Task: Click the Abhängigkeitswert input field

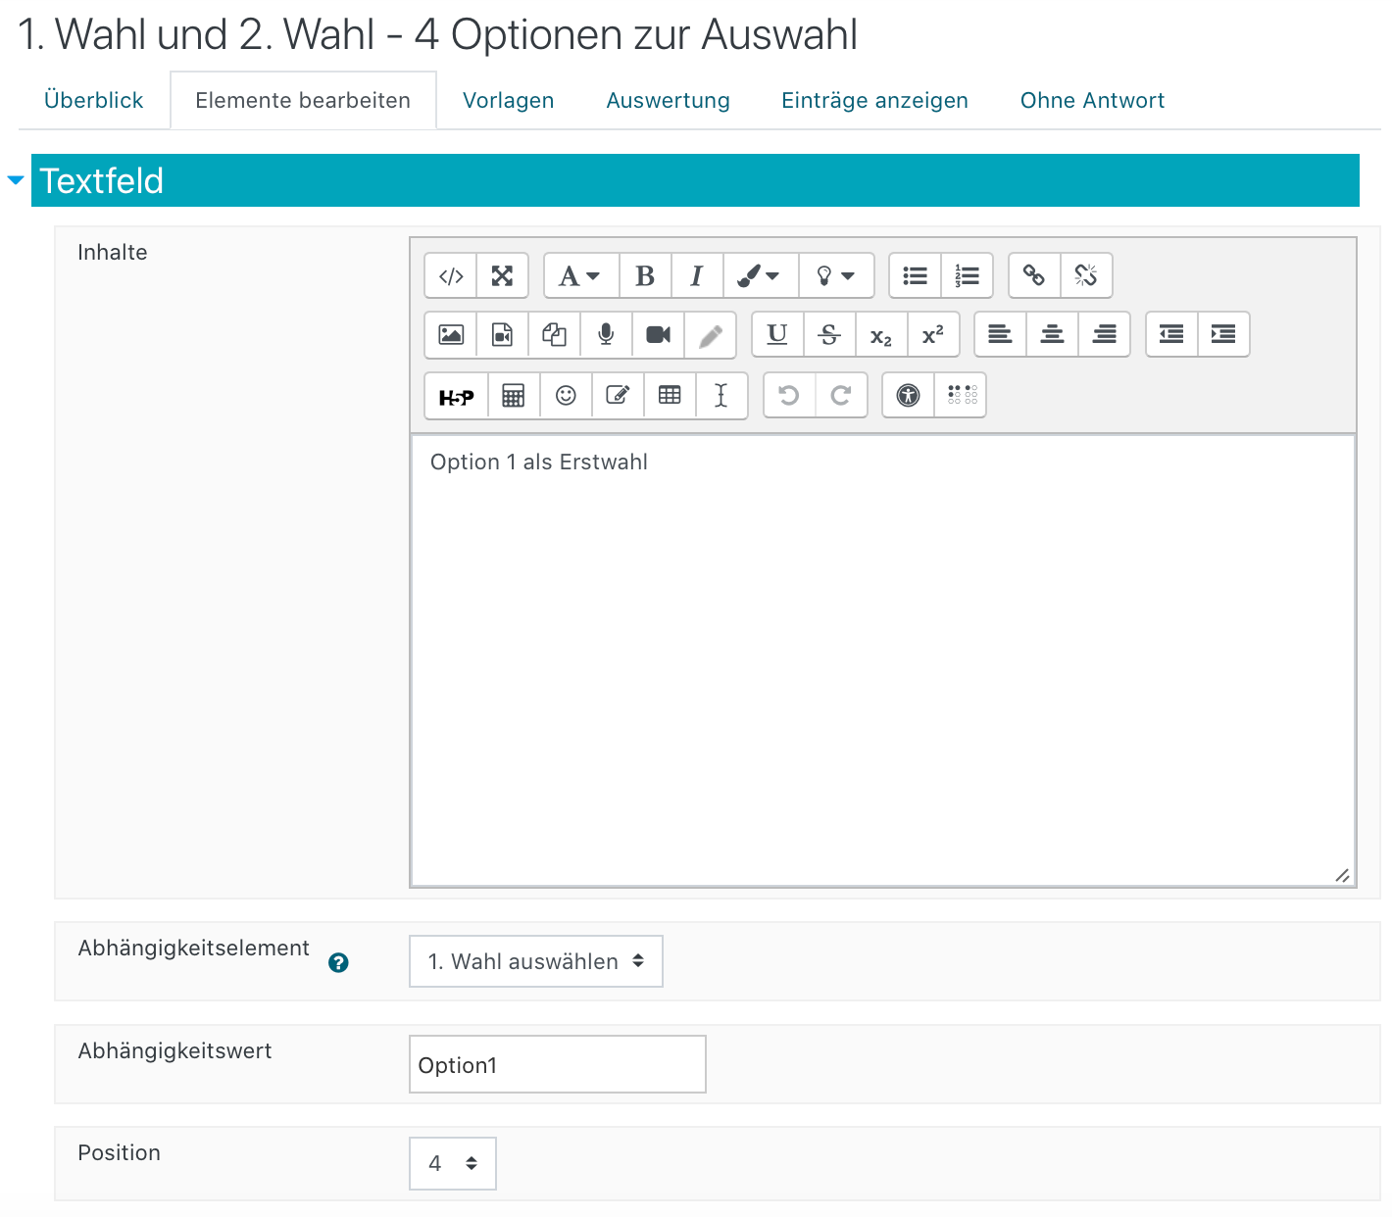Action: click(557, 1064)
